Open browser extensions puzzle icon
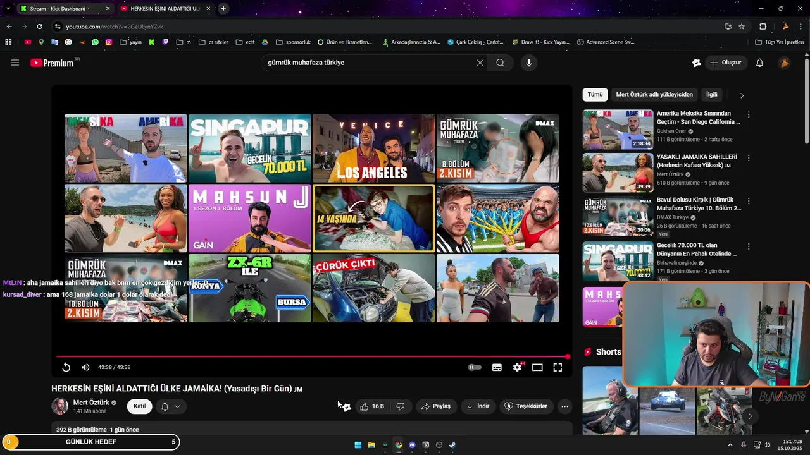This screenshot has width=810, height=455. [763, 27]
